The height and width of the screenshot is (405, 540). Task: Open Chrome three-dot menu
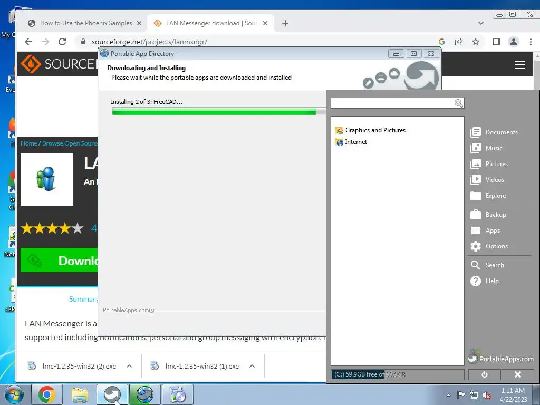(x=531, y=42)
